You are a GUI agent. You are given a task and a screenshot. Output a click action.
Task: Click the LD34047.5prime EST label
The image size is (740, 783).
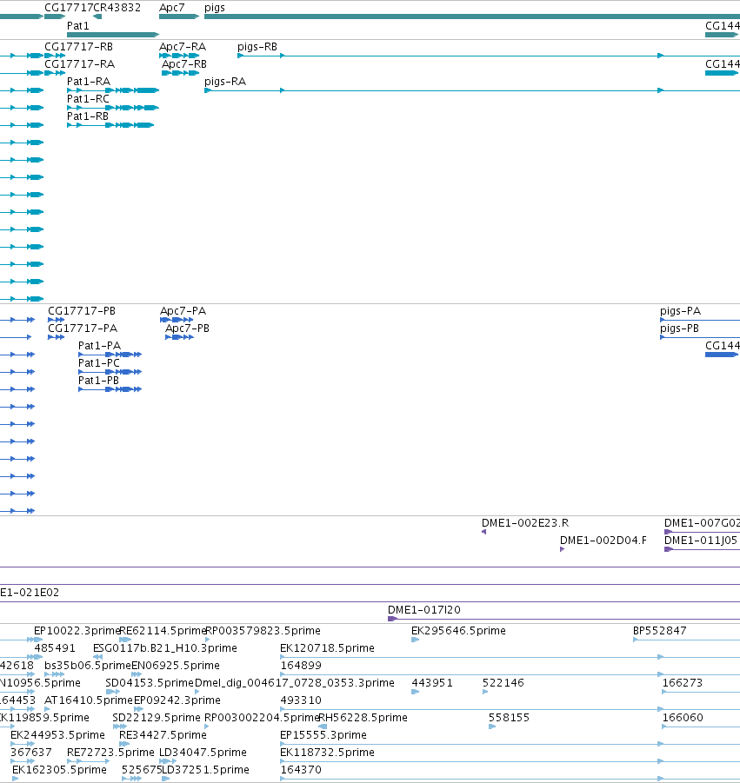[x=203, y=752]
